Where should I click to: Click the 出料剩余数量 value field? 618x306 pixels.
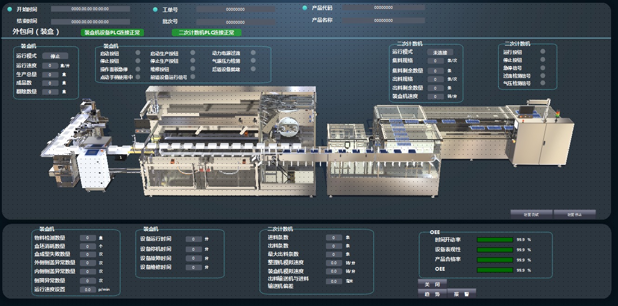click(436, 88)
